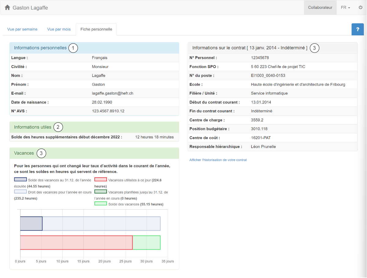The height and width of the screenshot is (278, 367).
Task: Open the blue question mark help button
Action: pos(358,29)
